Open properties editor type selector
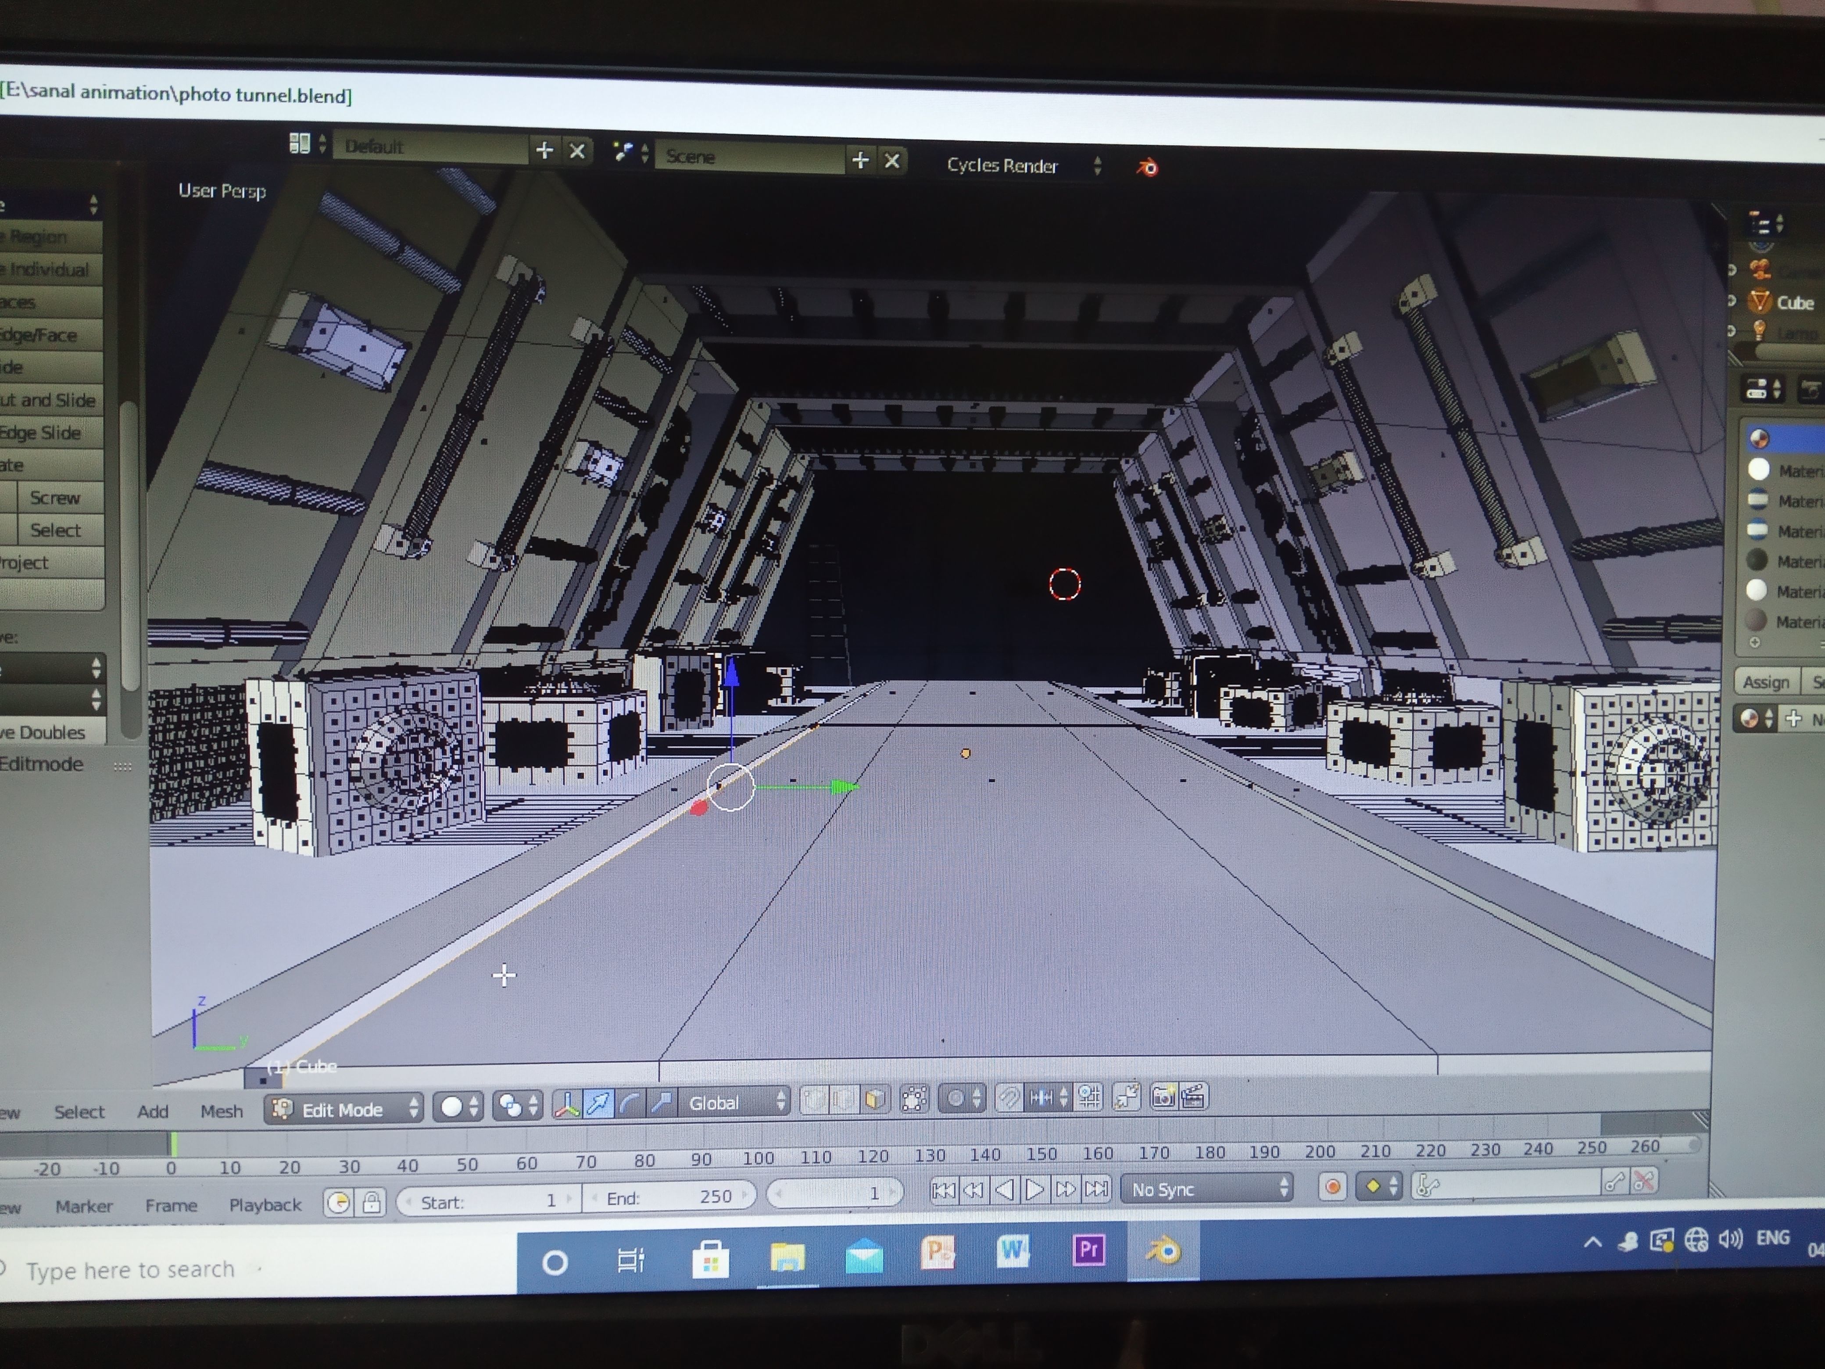The height and width of the screenshot is (1369, 1825). (1763, 390)
